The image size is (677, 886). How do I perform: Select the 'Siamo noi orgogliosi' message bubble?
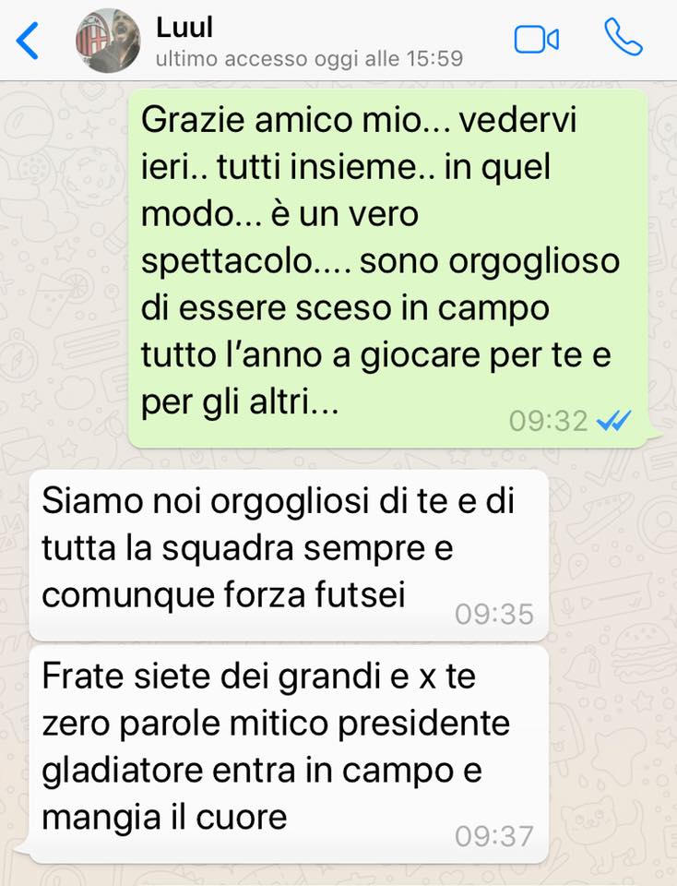pyautogui.click(x=289, y=556)
